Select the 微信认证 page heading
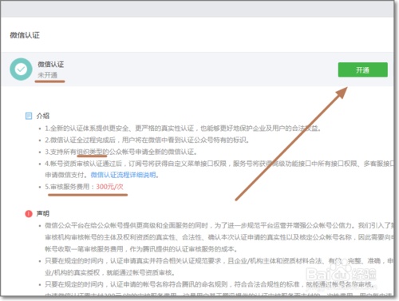The width and height of the screenshot is (399, 301). [25, 35]
